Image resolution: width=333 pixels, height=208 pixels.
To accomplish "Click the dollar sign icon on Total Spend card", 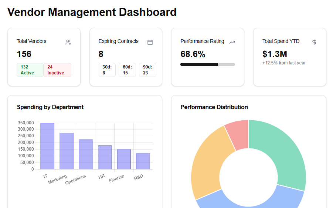I will coord(314,42).
